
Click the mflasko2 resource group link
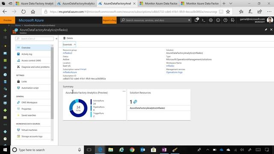(68, 53)
